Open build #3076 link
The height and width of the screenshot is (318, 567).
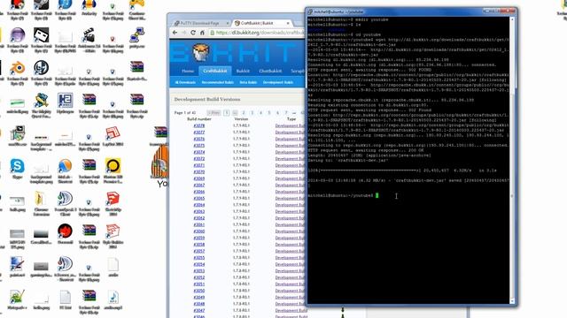(198, 139)
